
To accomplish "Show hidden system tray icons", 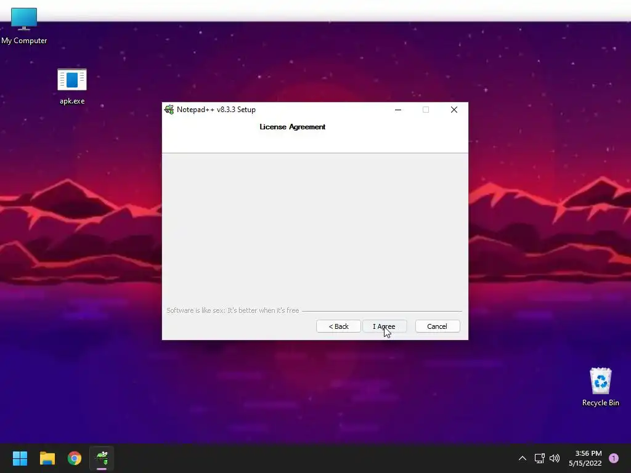I will tap(523, 458).
